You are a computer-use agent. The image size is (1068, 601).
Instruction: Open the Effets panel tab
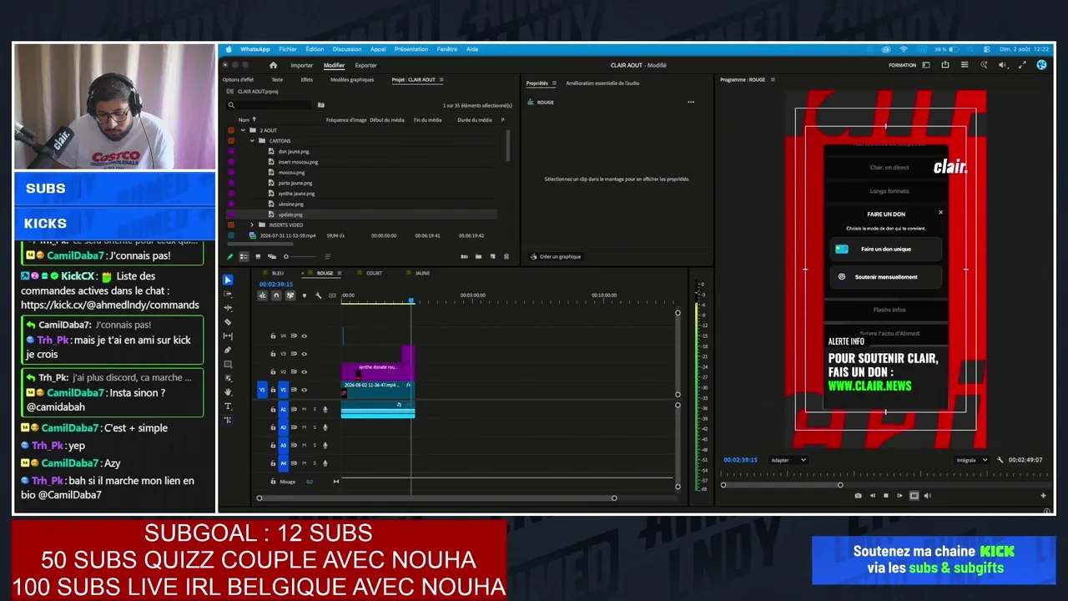pyautogui.click(x=307, y=80)
